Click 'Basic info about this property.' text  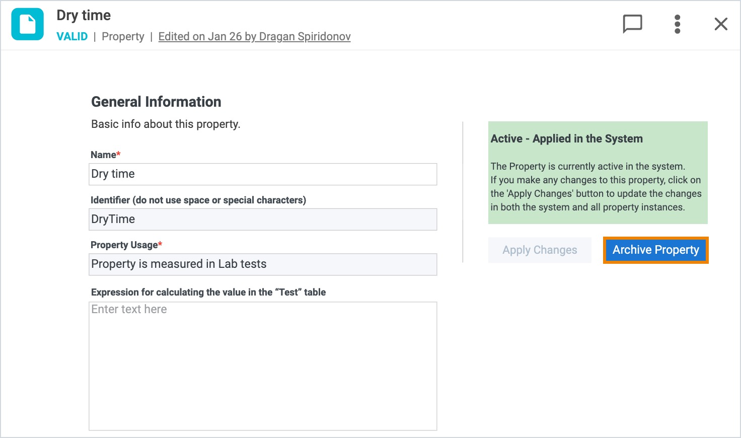(x=166, y=124)
